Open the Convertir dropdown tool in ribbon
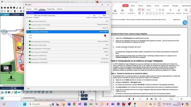Screen dimensions: 191x107 pyautogui.click(x=131, y=12)
